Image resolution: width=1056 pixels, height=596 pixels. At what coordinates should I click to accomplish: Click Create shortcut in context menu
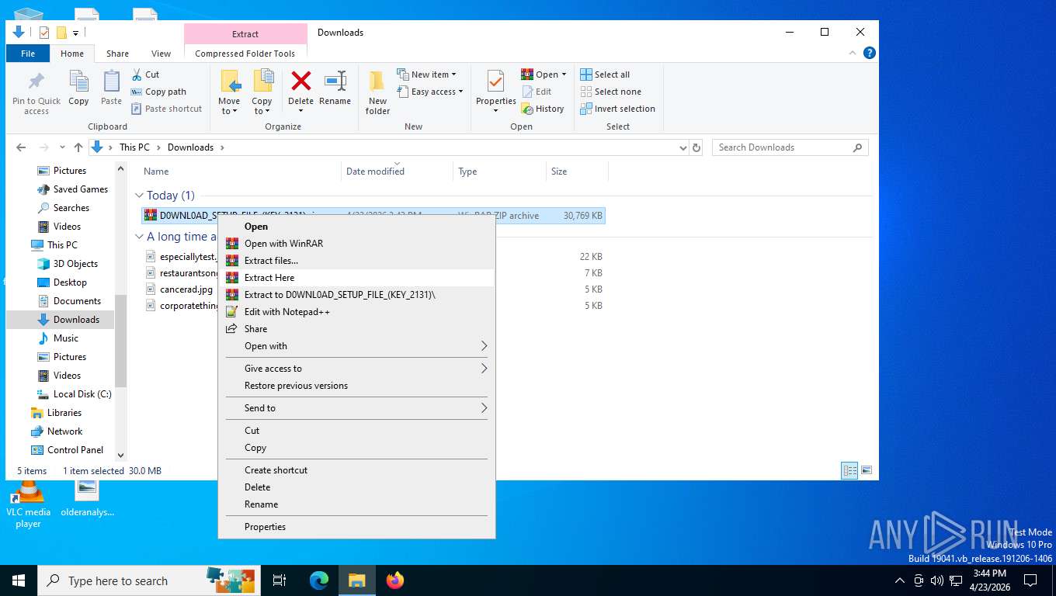click(x=356, y=470)
